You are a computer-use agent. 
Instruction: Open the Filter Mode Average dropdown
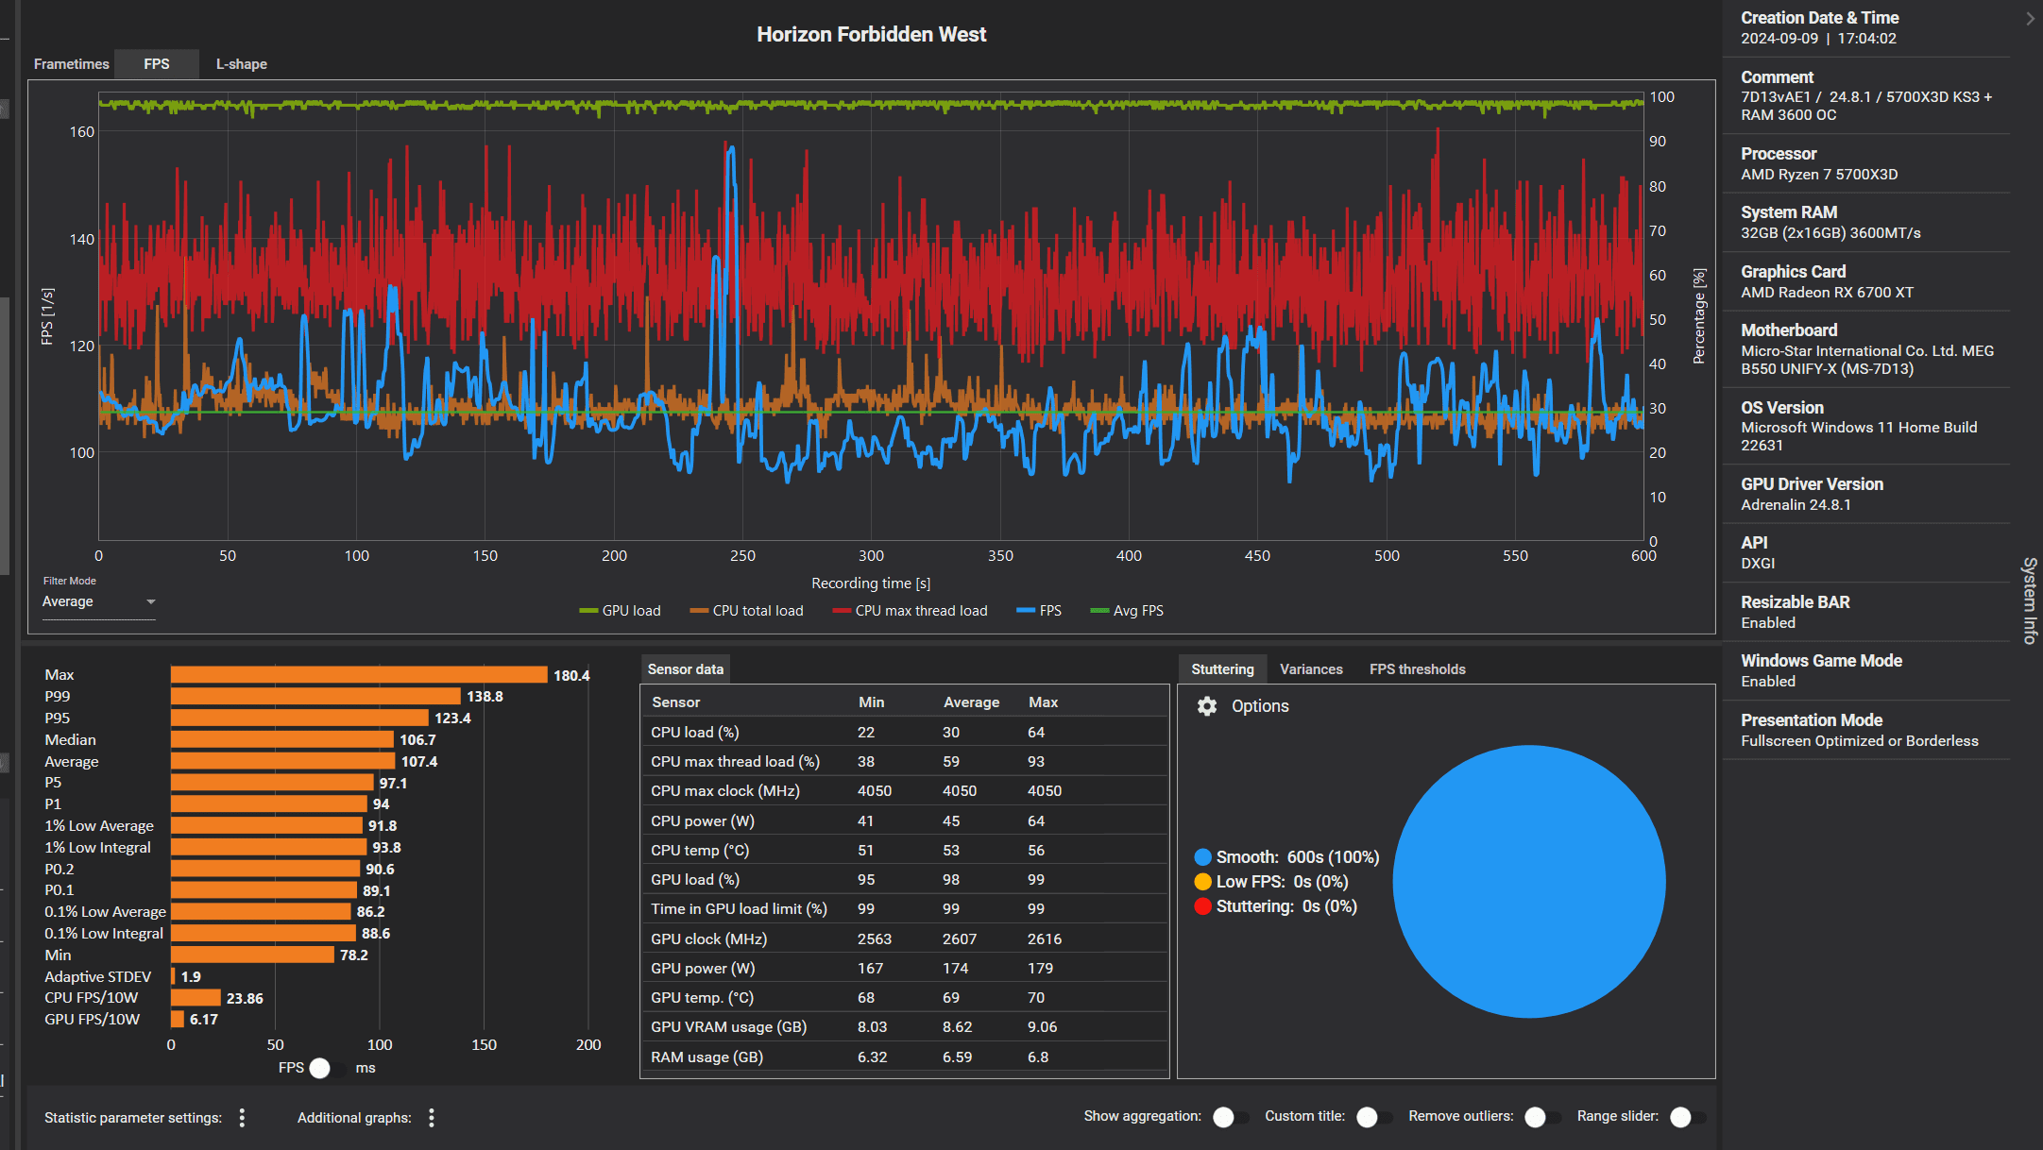point(98,601)
